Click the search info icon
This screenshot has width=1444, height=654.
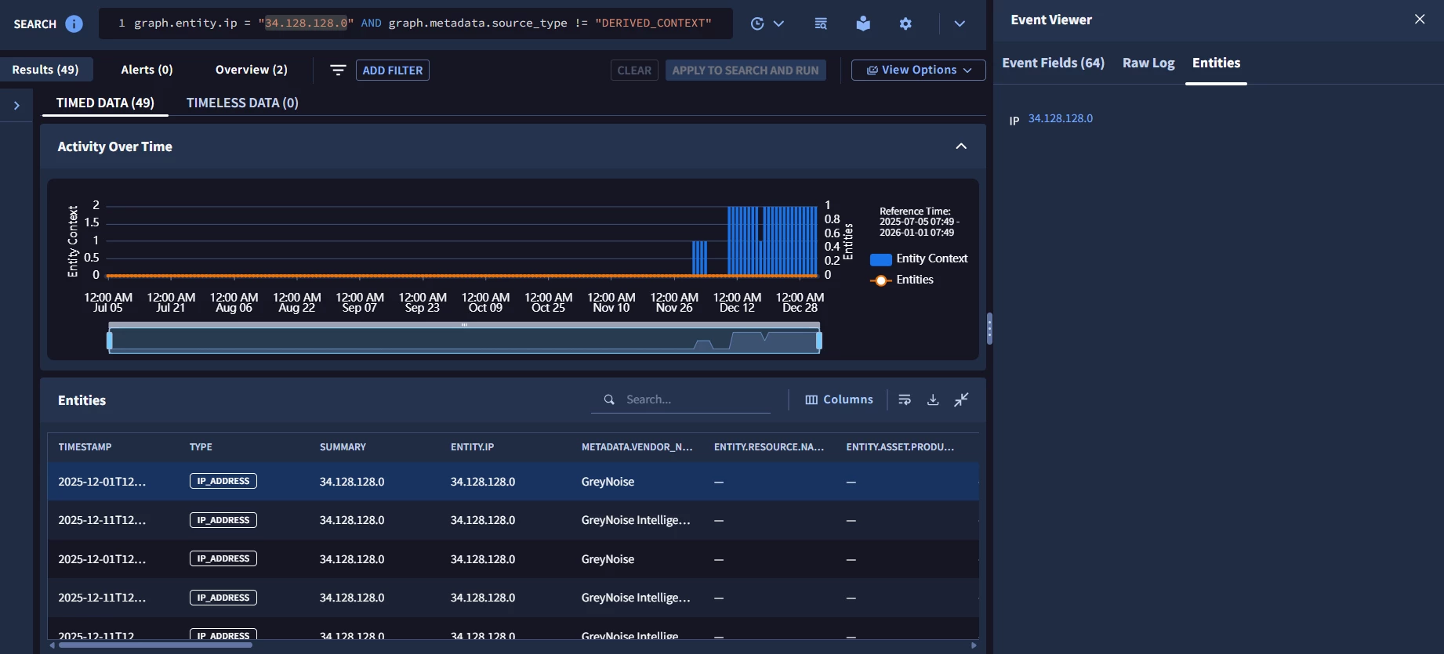(74, 23)
